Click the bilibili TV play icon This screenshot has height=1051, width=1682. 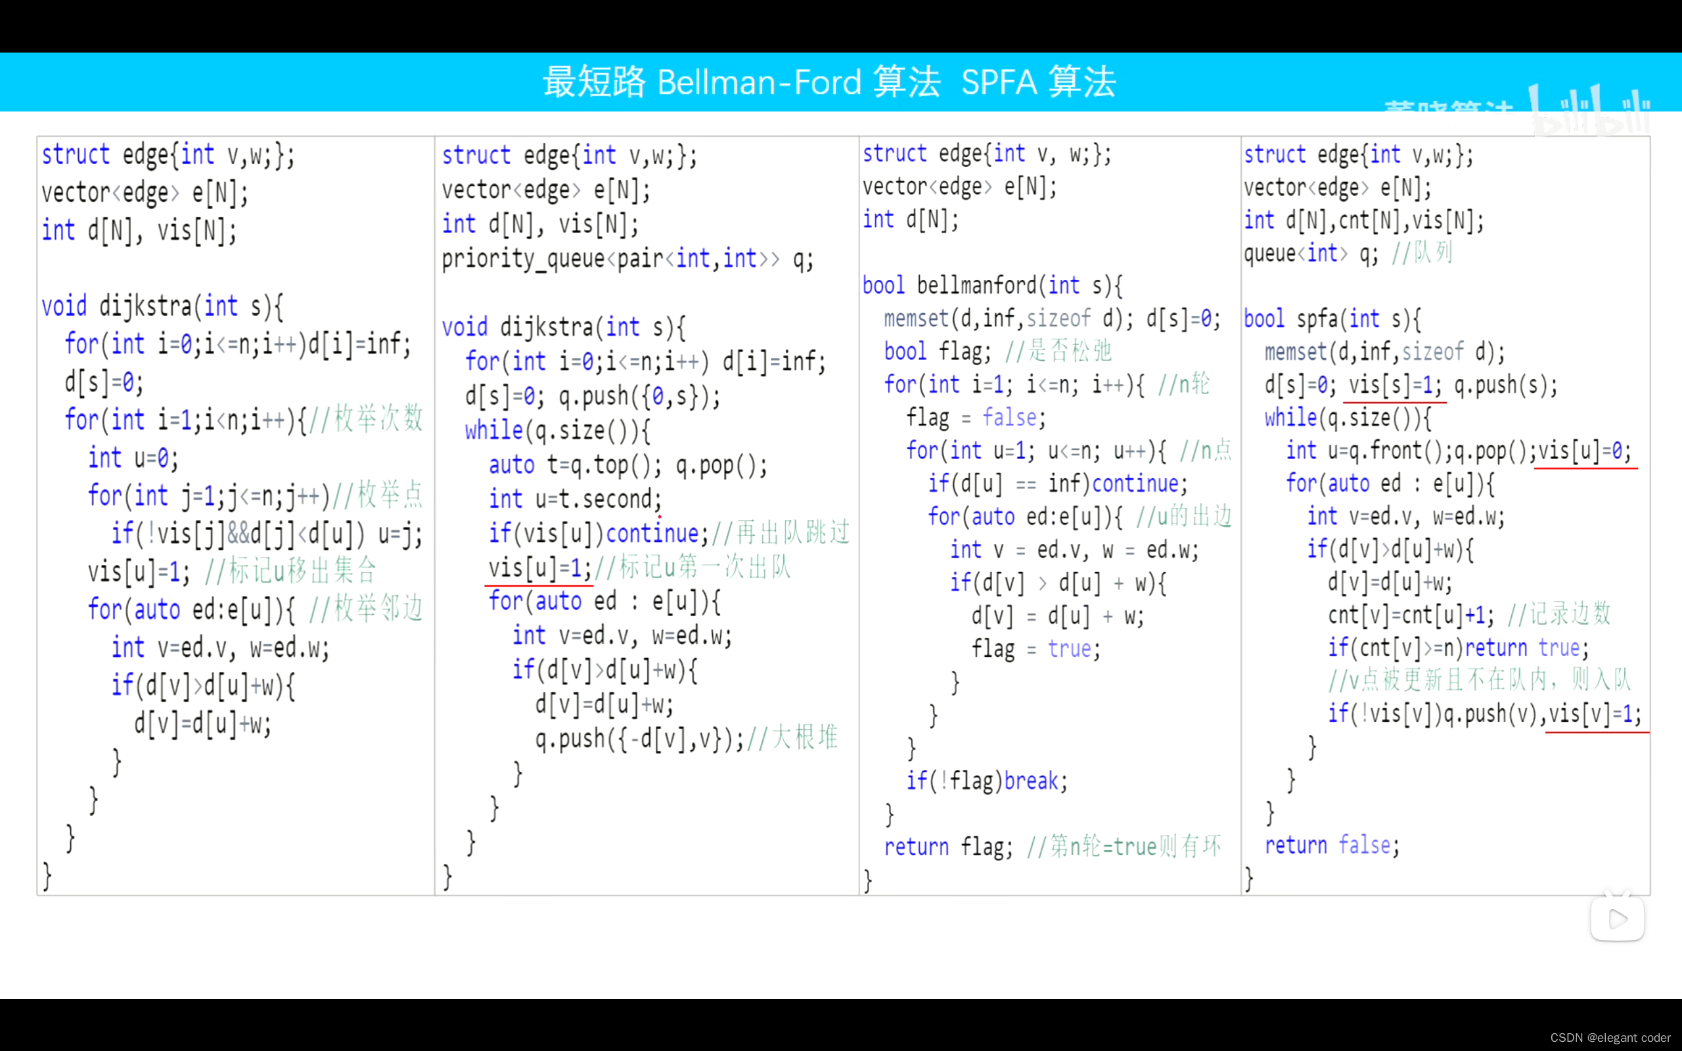coord(1618,918)
